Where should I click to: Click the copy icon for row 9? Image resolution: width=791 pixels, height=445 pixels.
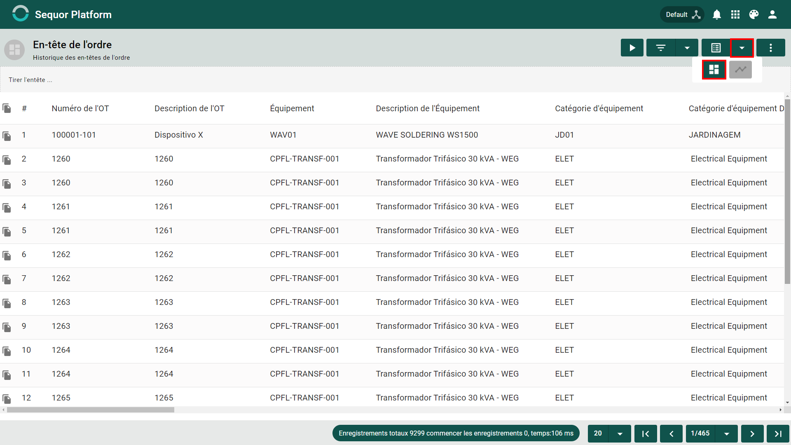coord(7,327)
